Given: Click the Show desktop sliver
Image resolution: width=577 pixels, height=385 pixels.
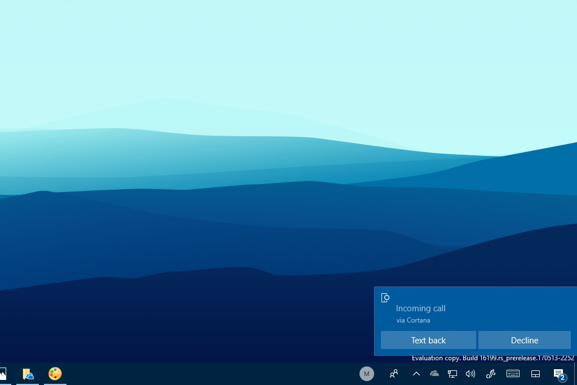Looking at the screenshot, I should click(575, 374).
